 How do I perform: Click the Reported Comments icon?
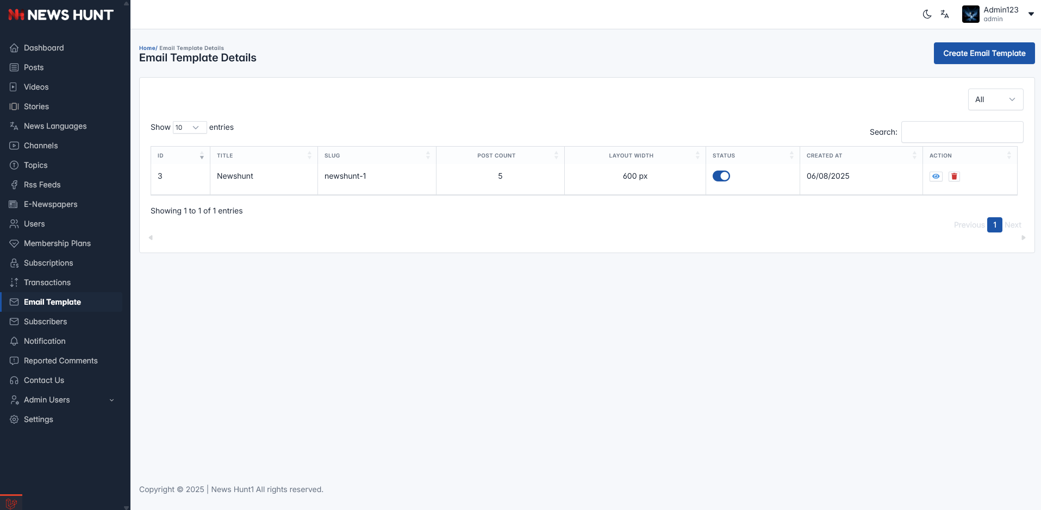click(x=14, y=361)
